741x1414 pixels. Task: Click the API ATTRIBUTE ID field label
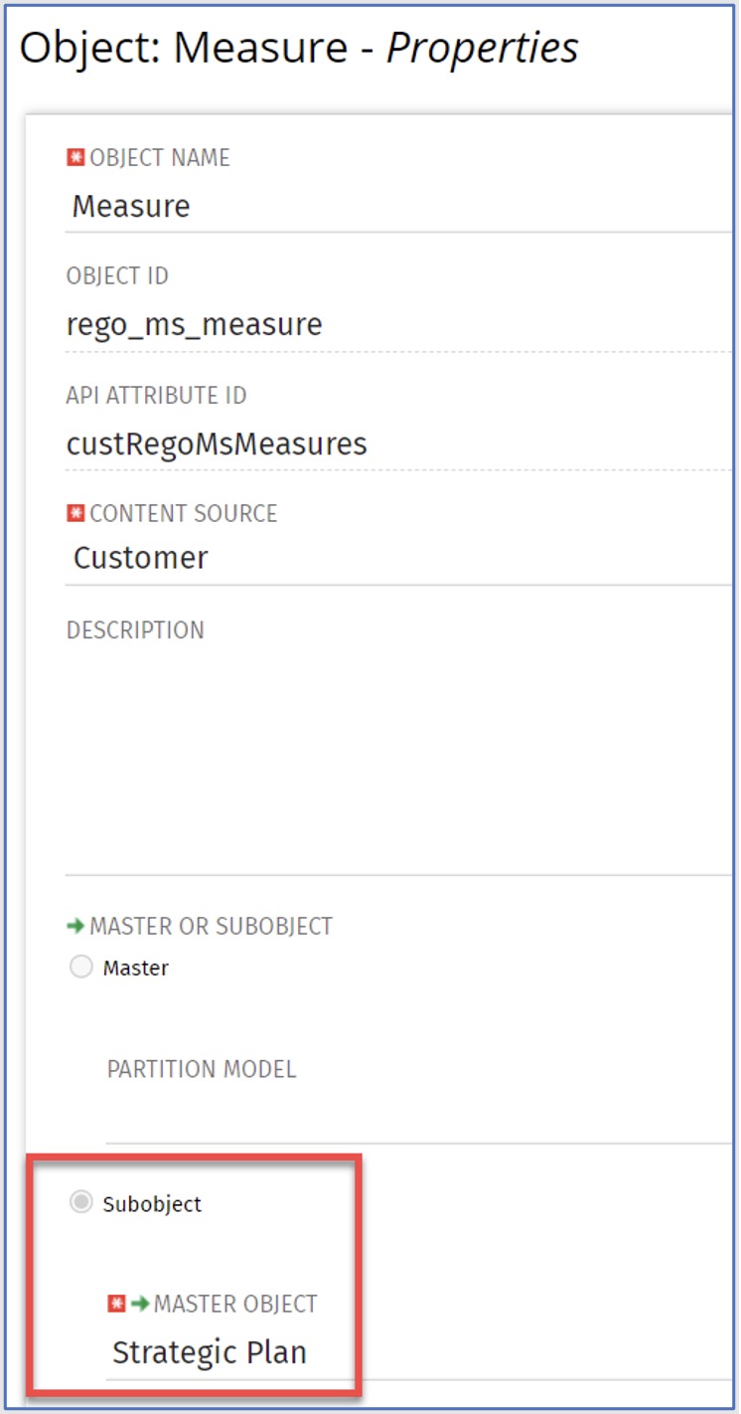point(156,395)
